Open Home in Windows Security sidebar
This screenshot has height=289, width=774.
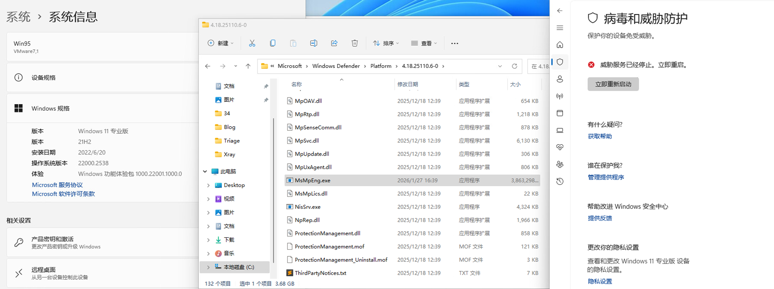point(560,45)
